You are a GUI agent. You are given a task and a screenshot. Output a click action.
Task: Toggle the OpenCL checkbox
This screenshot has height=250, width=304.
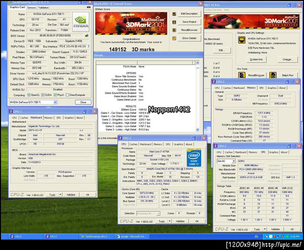(29, 95)
